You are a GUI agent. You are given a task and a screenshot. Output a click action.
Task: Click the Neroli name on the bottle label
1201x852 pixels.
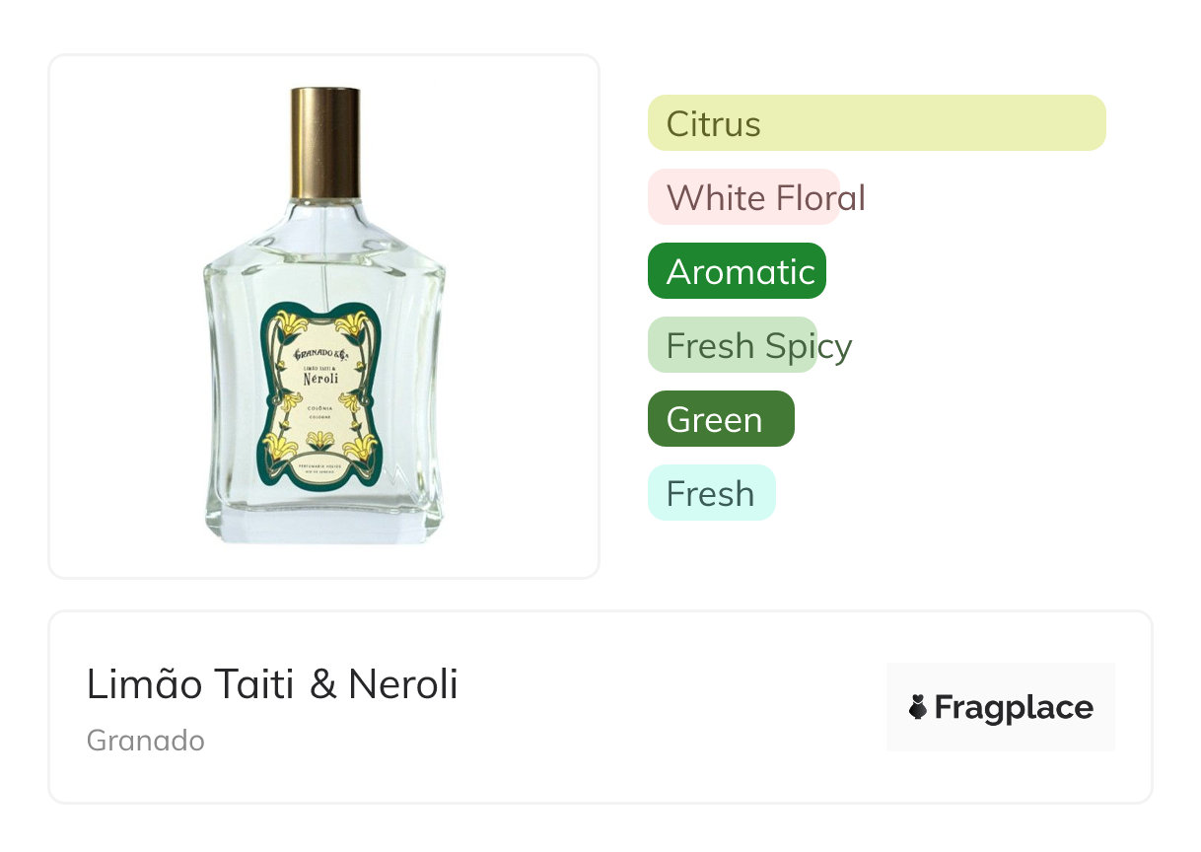click(320, 379)
